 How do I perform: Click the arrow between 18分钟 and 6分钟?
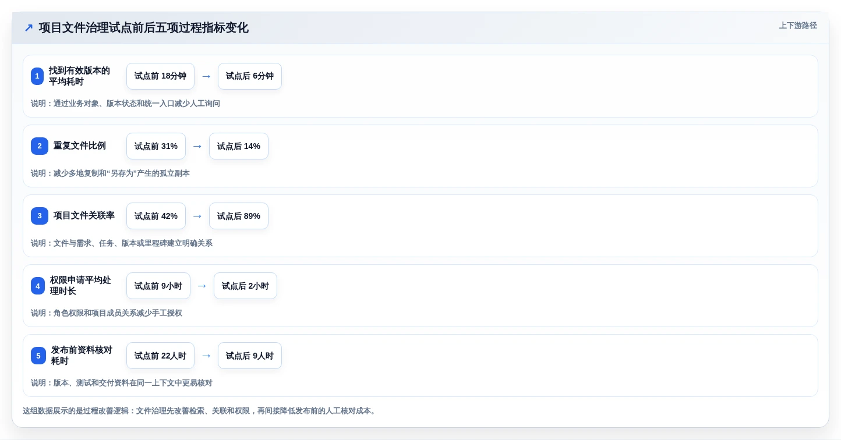point(206,76)
